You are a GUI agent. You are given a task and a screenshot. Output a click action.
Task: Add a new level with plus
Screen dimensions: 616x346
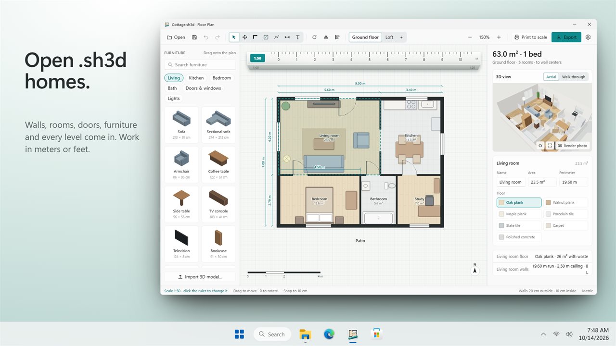click(401, 37)
